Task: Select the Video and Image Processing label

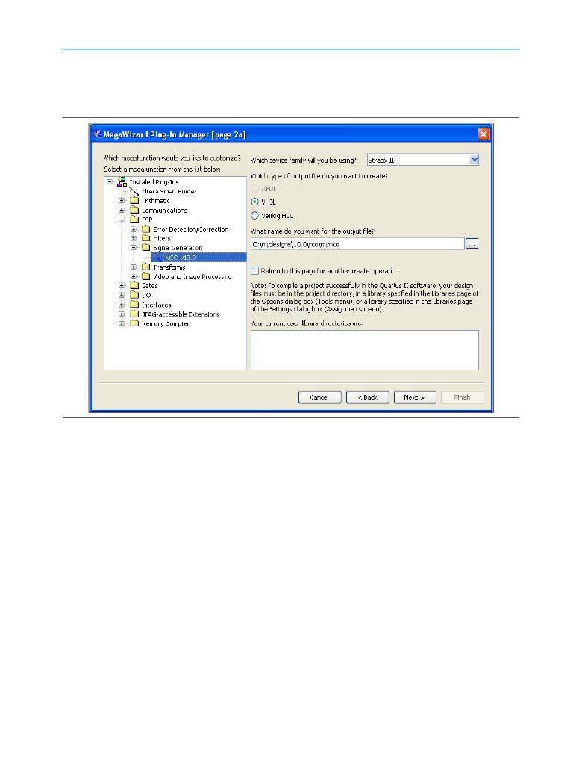Action: point(193,276)
